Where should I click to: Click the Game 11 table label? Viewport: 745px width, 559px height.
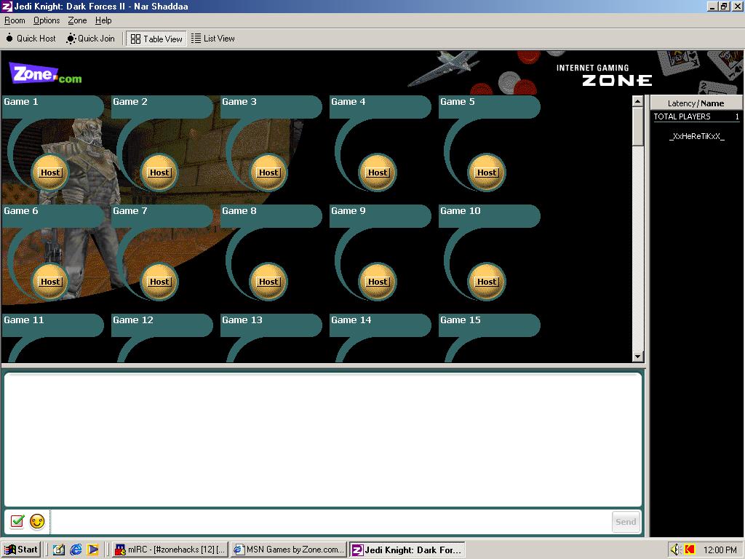point(24,320)
